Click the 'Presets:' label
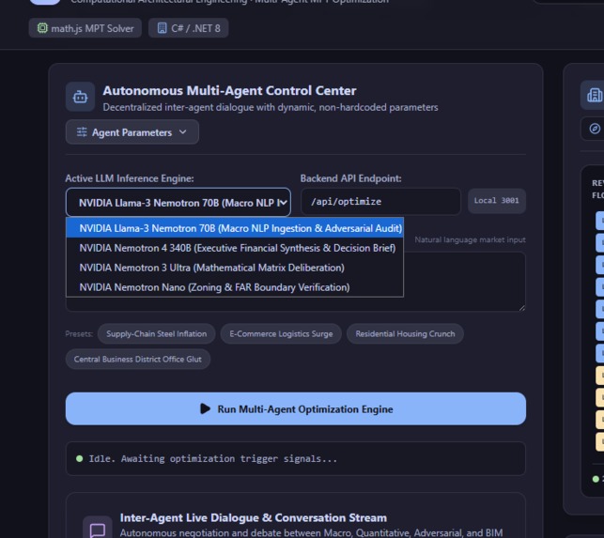Image resolution: width=604 pixels, height=538 pixels. click(x=79, y=333)
